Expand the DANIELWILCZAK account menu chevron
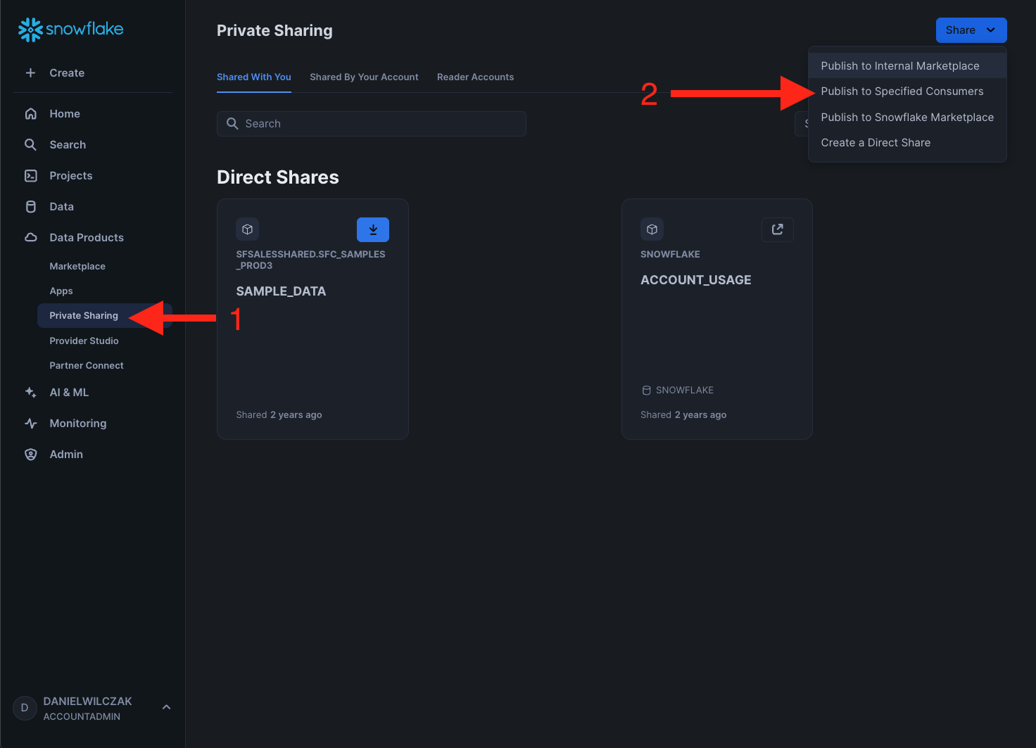 tap(166, 707)
